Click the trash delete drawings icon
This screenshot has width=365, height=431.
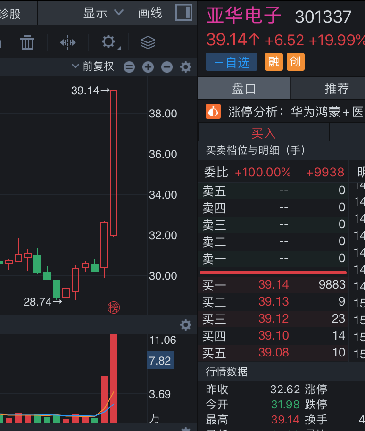tap(27, 43)
